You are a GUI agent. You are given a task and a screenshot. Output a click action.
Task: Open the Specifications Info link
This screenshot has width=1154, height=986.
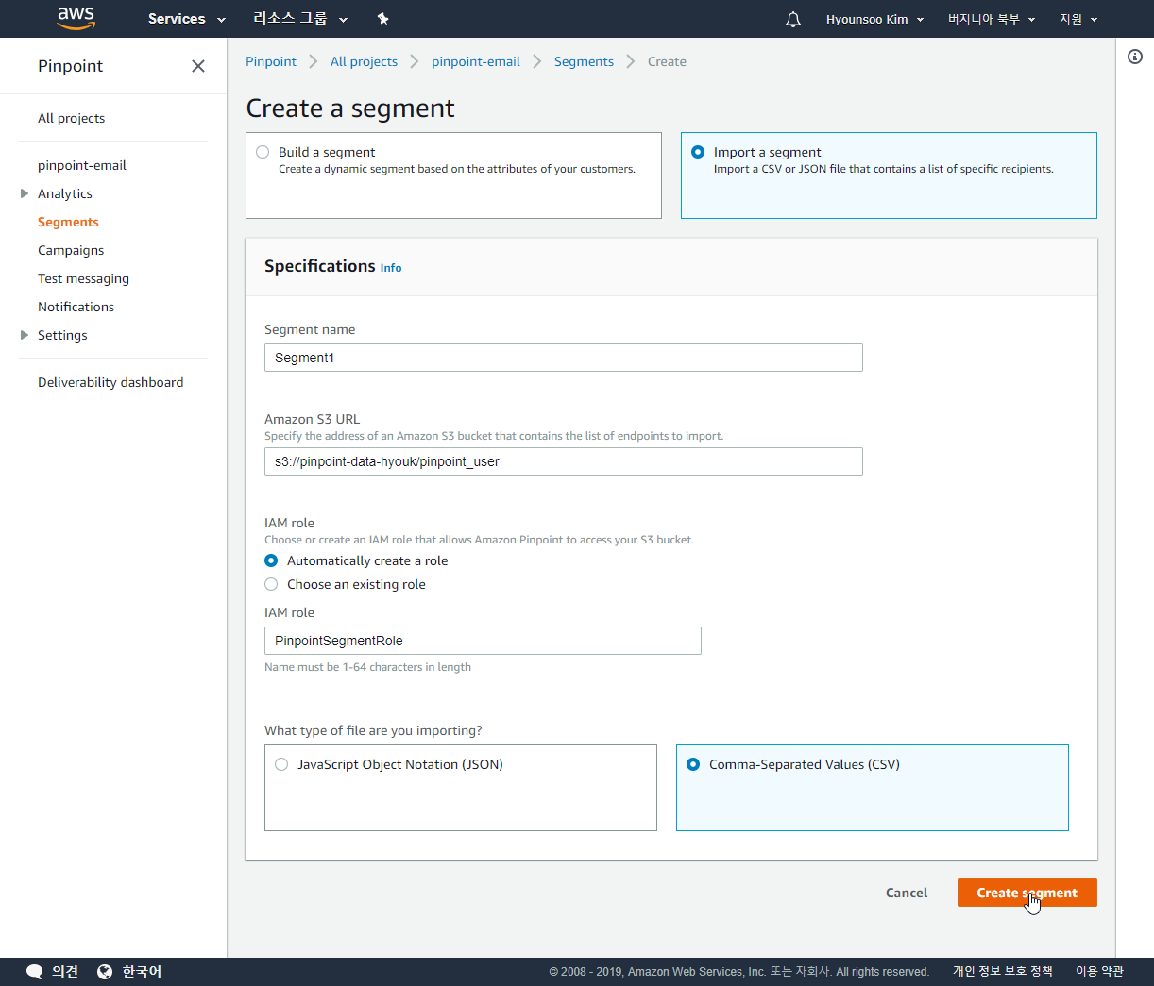391,268
